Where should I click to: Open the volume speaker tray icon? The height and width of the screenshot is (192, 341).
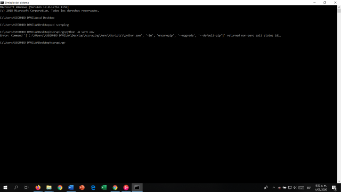[x=295, y=187]
